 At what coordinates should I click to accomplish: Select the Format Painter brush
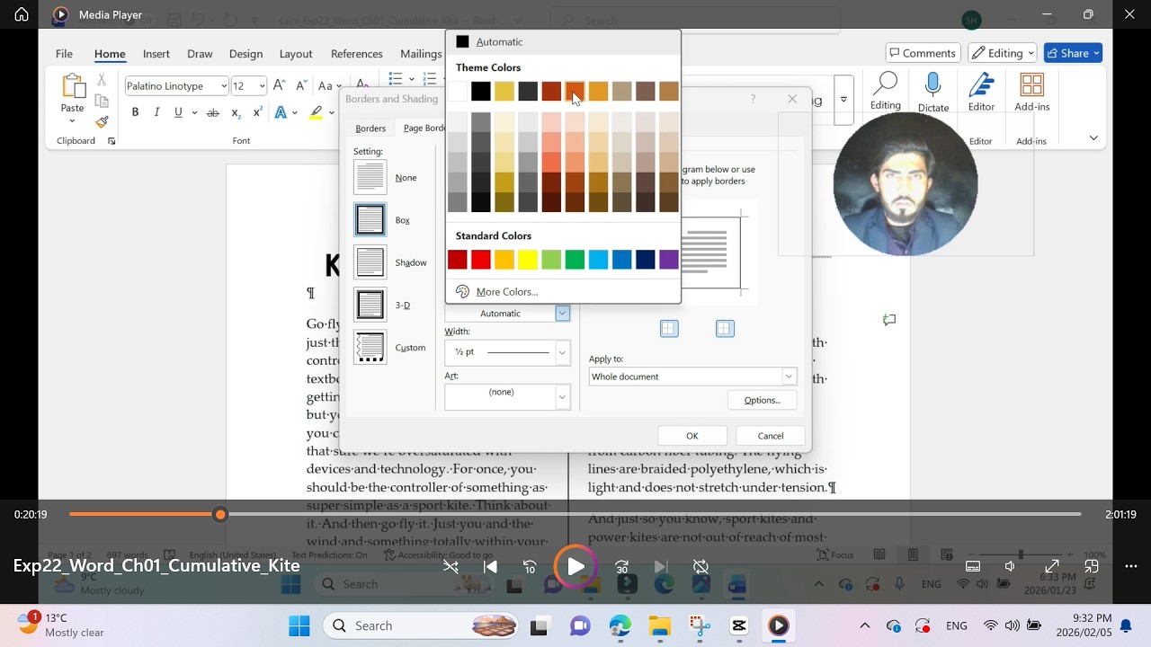pos(102,121)
